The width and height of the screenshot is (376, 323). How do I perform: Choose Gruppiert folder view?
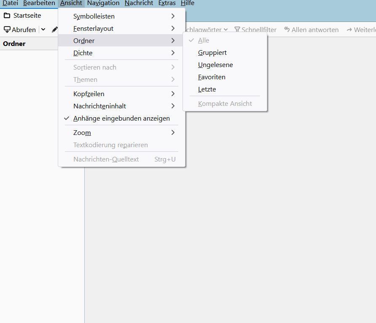point(225,53)
